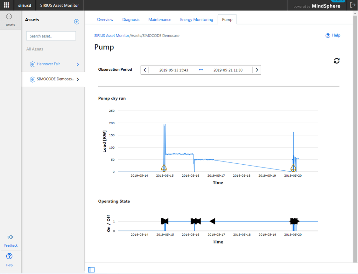Expand the SIMOCODE Democase asset
Screen dimensions: 358x274
[x=78, y=79]
